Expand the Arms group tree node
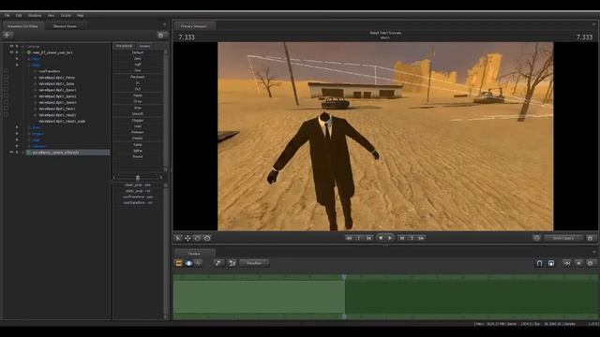 tap(29, 127)
